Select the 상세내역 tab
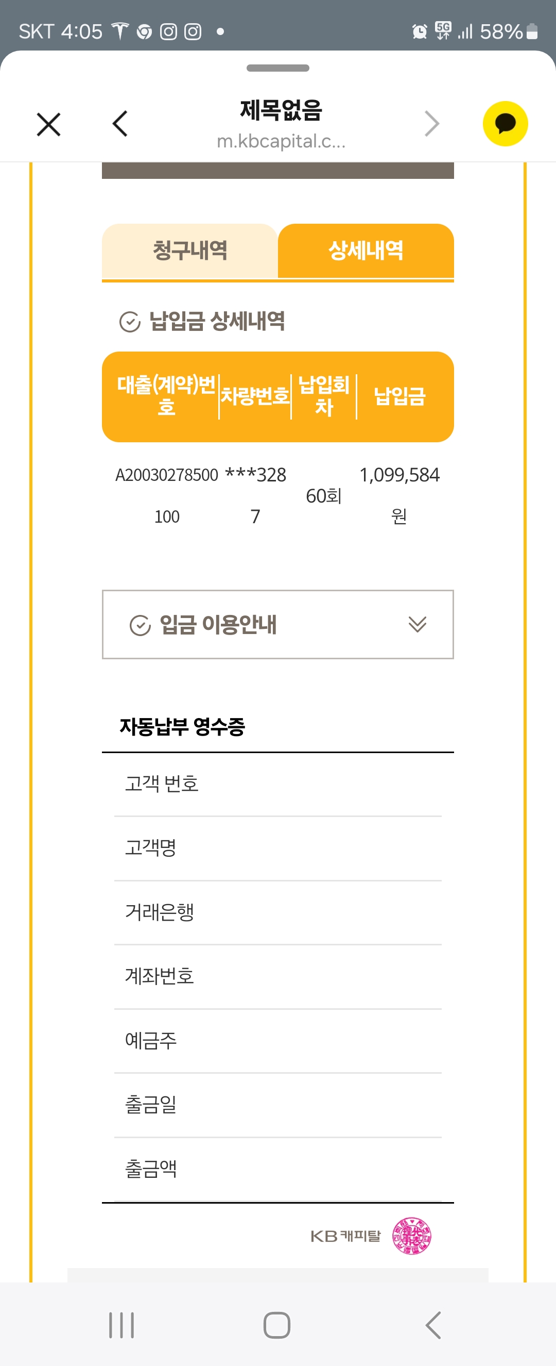Screen dimensions: 556x1366 pyautogui.click(x=366, y=251)
